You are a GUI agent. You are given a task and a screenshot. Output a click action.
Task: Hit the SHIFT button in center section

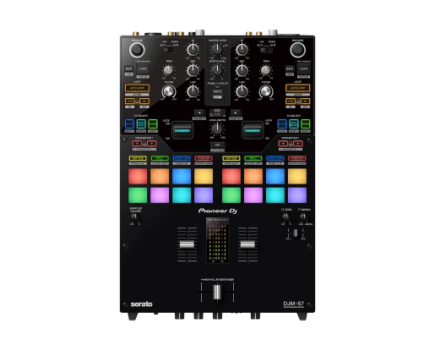(217, 97)
